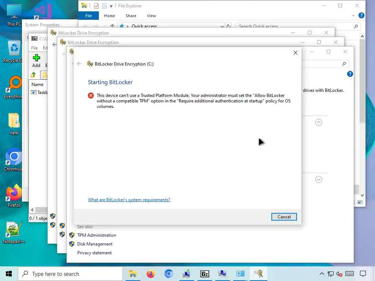Open Chromium desktop shortcut

14,160
